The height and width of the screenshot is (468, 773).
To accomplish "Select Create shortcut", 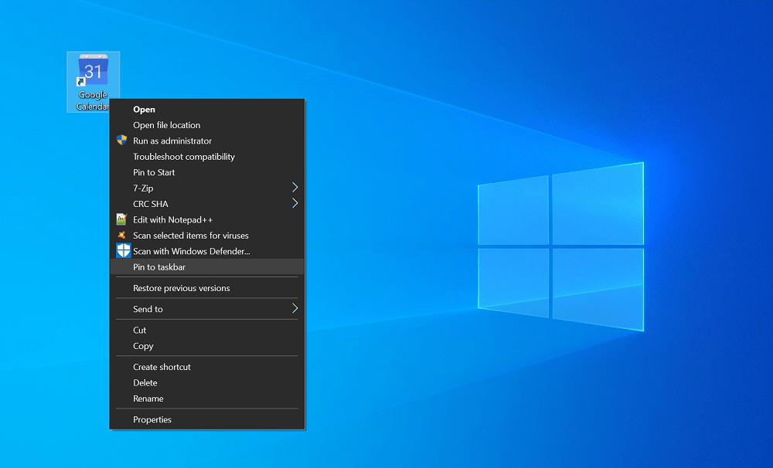I will 207,367.
